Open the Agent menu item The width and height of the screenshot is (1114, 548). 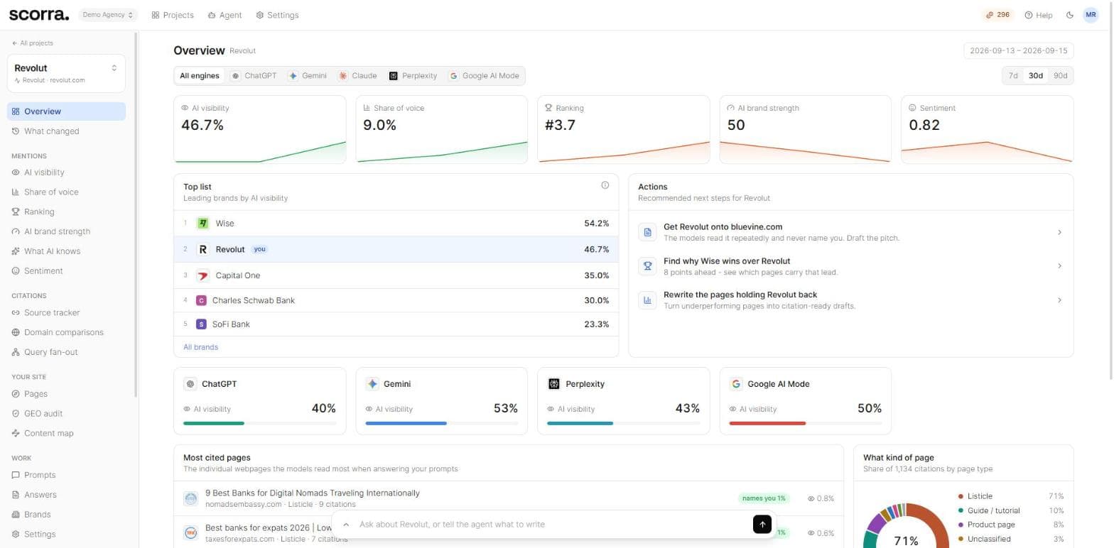pyautogui.click(x=225, y=15)
